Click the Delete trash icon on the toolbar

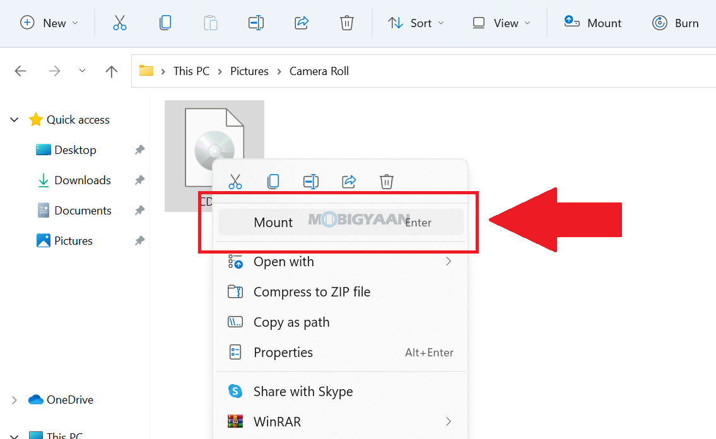[347, 23]
